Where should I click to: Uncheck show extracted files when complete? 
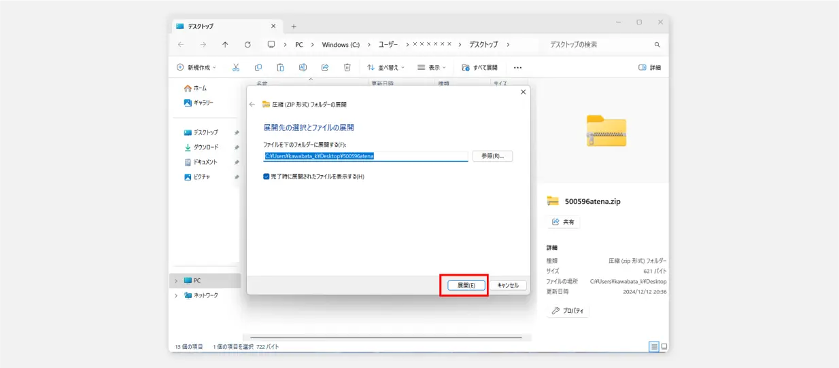click(x=267, y=177)
